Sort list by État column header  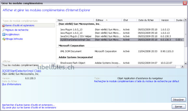point(129,20)
